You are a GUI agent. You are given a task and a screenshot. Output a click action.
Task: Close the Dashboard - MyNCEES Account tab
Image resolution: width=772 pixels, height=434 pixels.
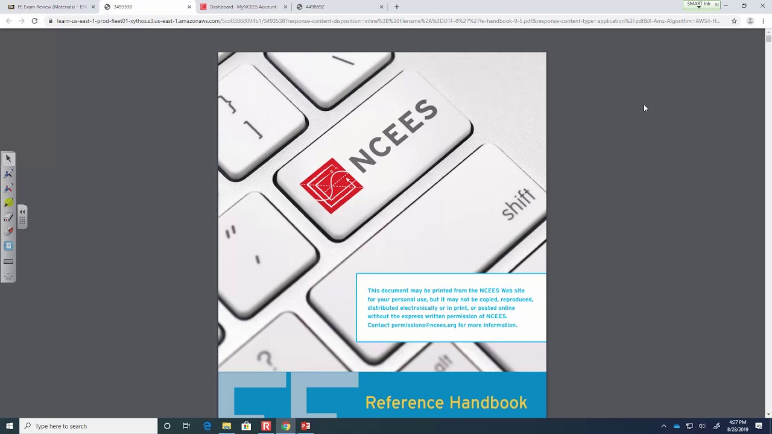coord(285,7)
